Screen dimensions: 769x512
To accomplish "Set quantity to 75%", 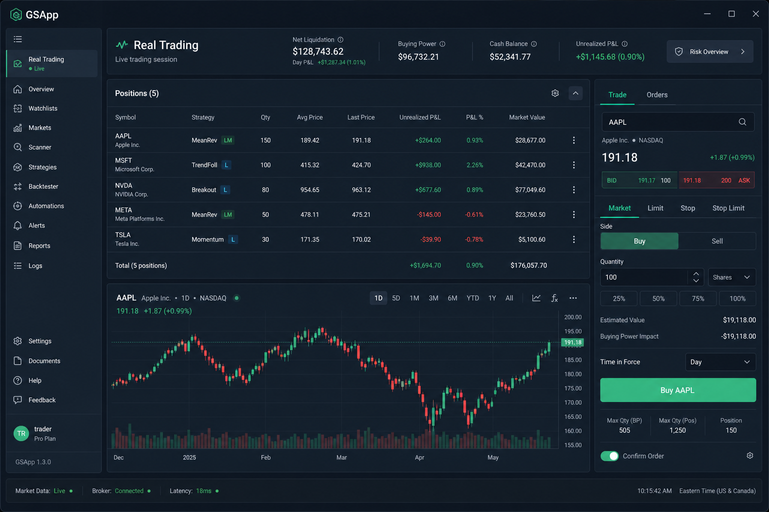I will tap(698, 298).
